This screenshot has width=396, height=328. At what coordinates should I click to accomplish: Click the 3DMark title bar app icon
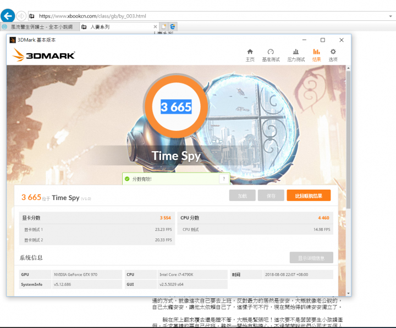pos(12,40)
